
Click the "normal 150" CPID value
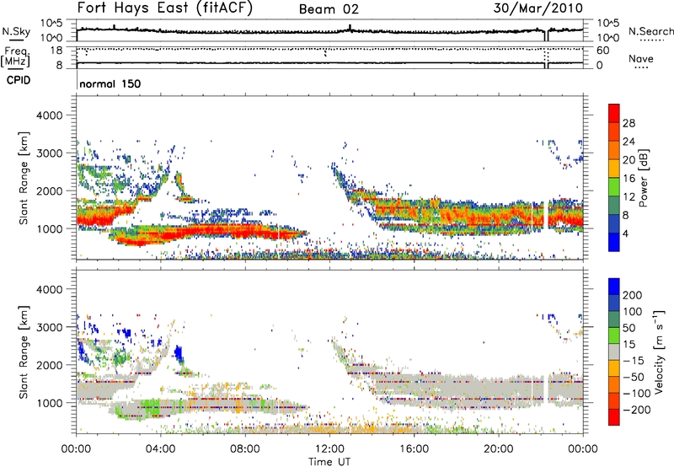coord(110,83)
